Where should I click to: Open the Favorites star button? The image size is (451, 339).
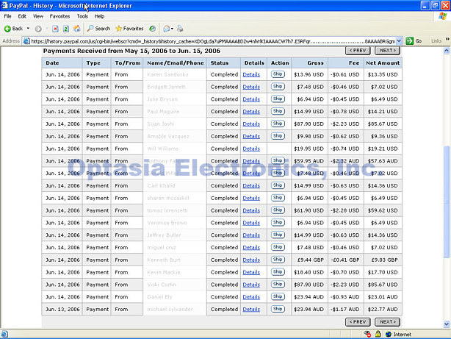129,28
